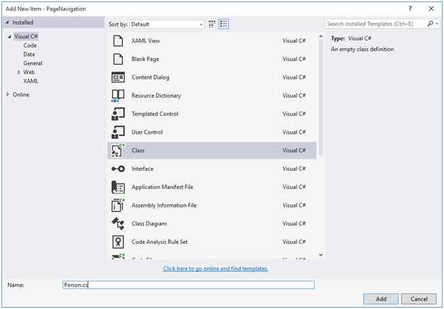Click the search magnifier icon
The width and height of the screenshot is (444, 309).
(x=430, y=24)
